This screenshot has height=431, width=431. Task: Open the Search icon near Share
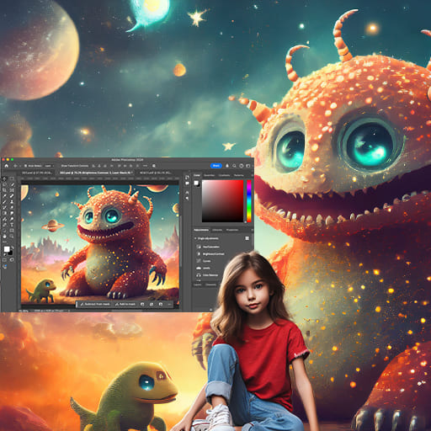pyautogui.click(x=234, y=166)
